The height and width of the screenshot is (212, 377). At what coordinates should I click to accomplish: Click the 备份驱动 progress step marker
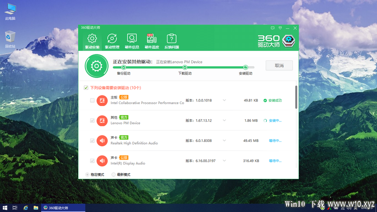point(124,68)
